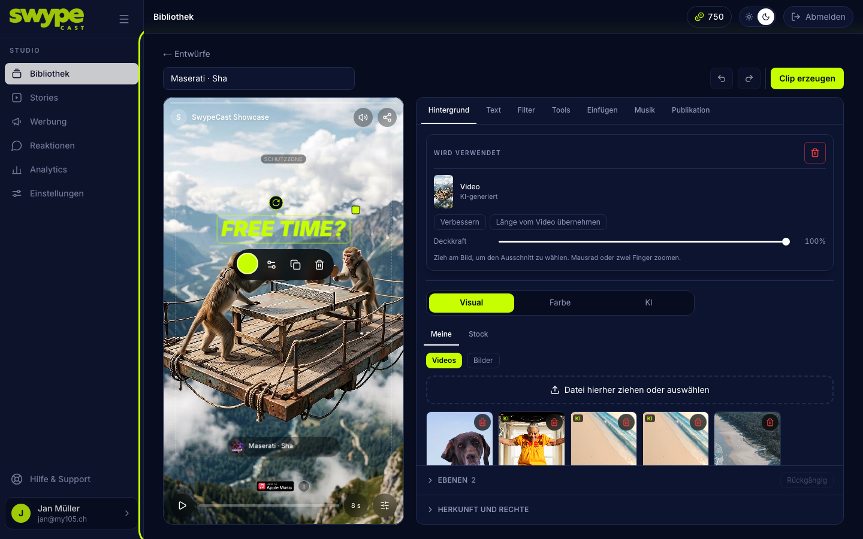
Task: Delete the dog video thumbnail
Action: tap(482, 422)
